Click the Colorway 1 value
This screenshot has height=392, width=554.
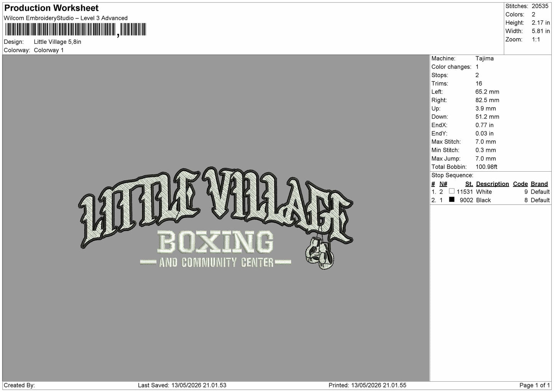(x=49, y=50)
